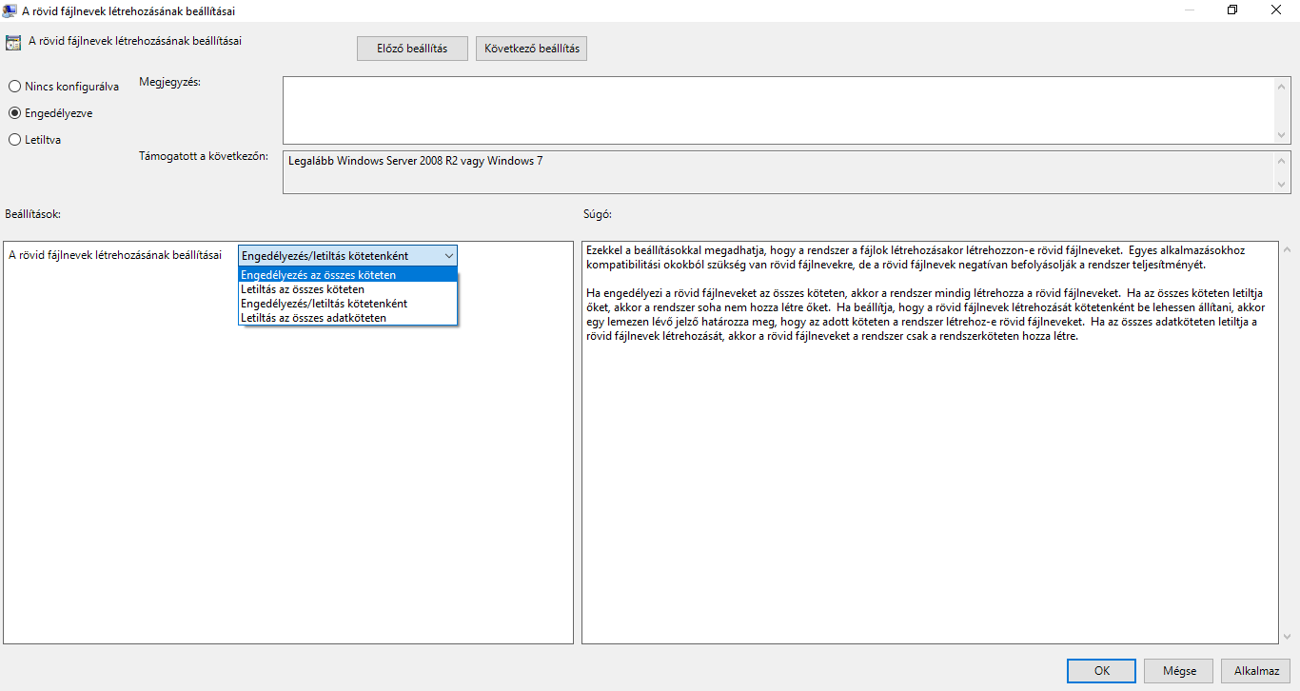This screenshot has height=691, width=1300.
Task: Restore down the window
Action: (x=1232, y=10)
